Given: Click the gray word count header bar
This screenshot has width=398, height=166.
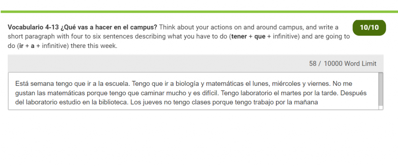Looking at the screenshot, I should coord(196,63).
